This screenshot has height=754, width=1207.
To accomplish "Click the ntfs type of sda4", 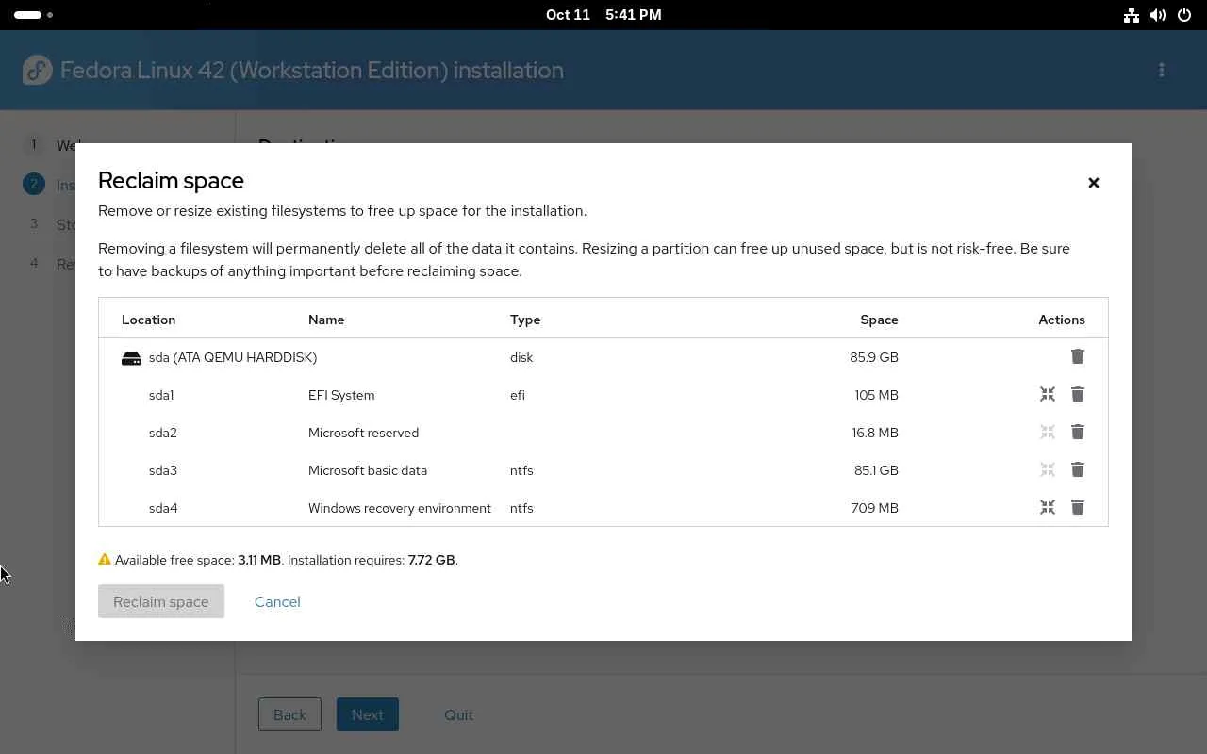I will click(521, 508).
